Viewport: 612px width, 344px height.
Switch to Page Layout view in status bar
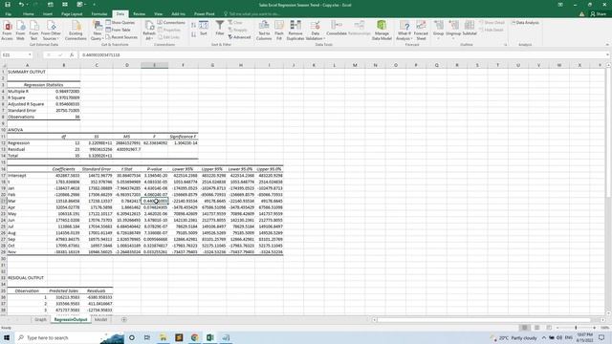(537, 328)
